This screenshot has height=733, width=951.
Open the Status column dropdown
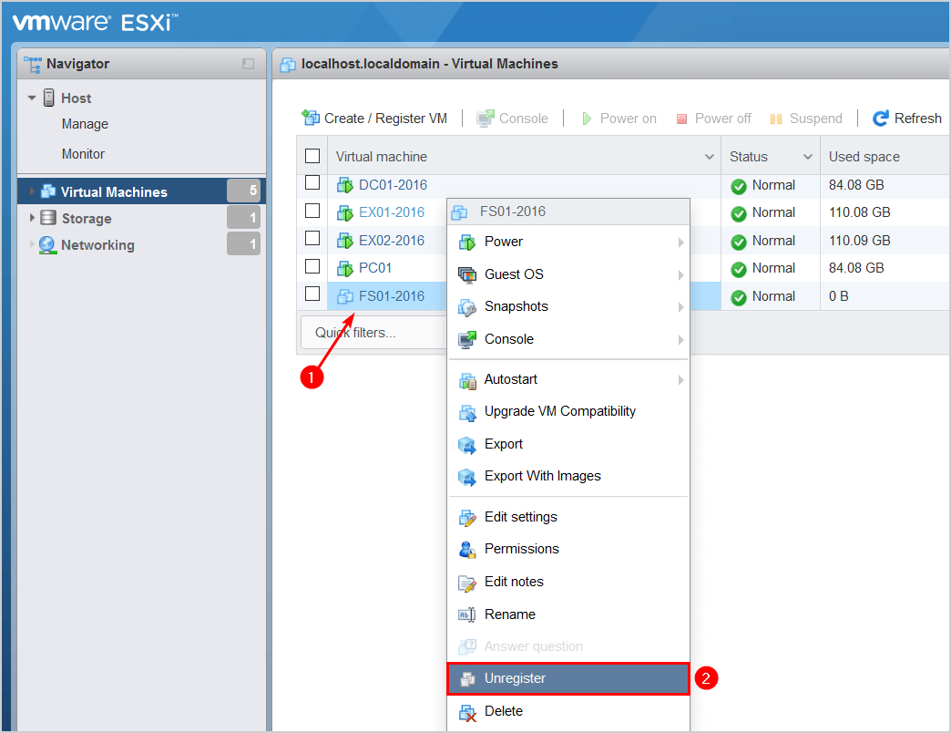[807, 157]
